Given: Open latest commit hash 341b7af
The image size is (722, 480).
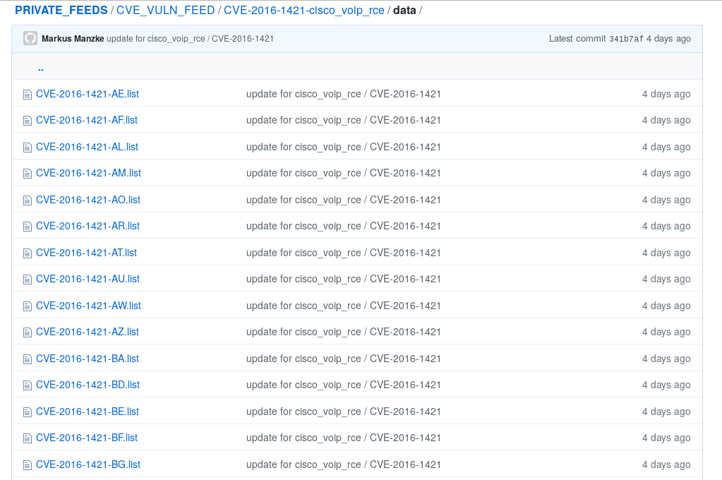Looking at the screenshot, I should coord(626,39).
